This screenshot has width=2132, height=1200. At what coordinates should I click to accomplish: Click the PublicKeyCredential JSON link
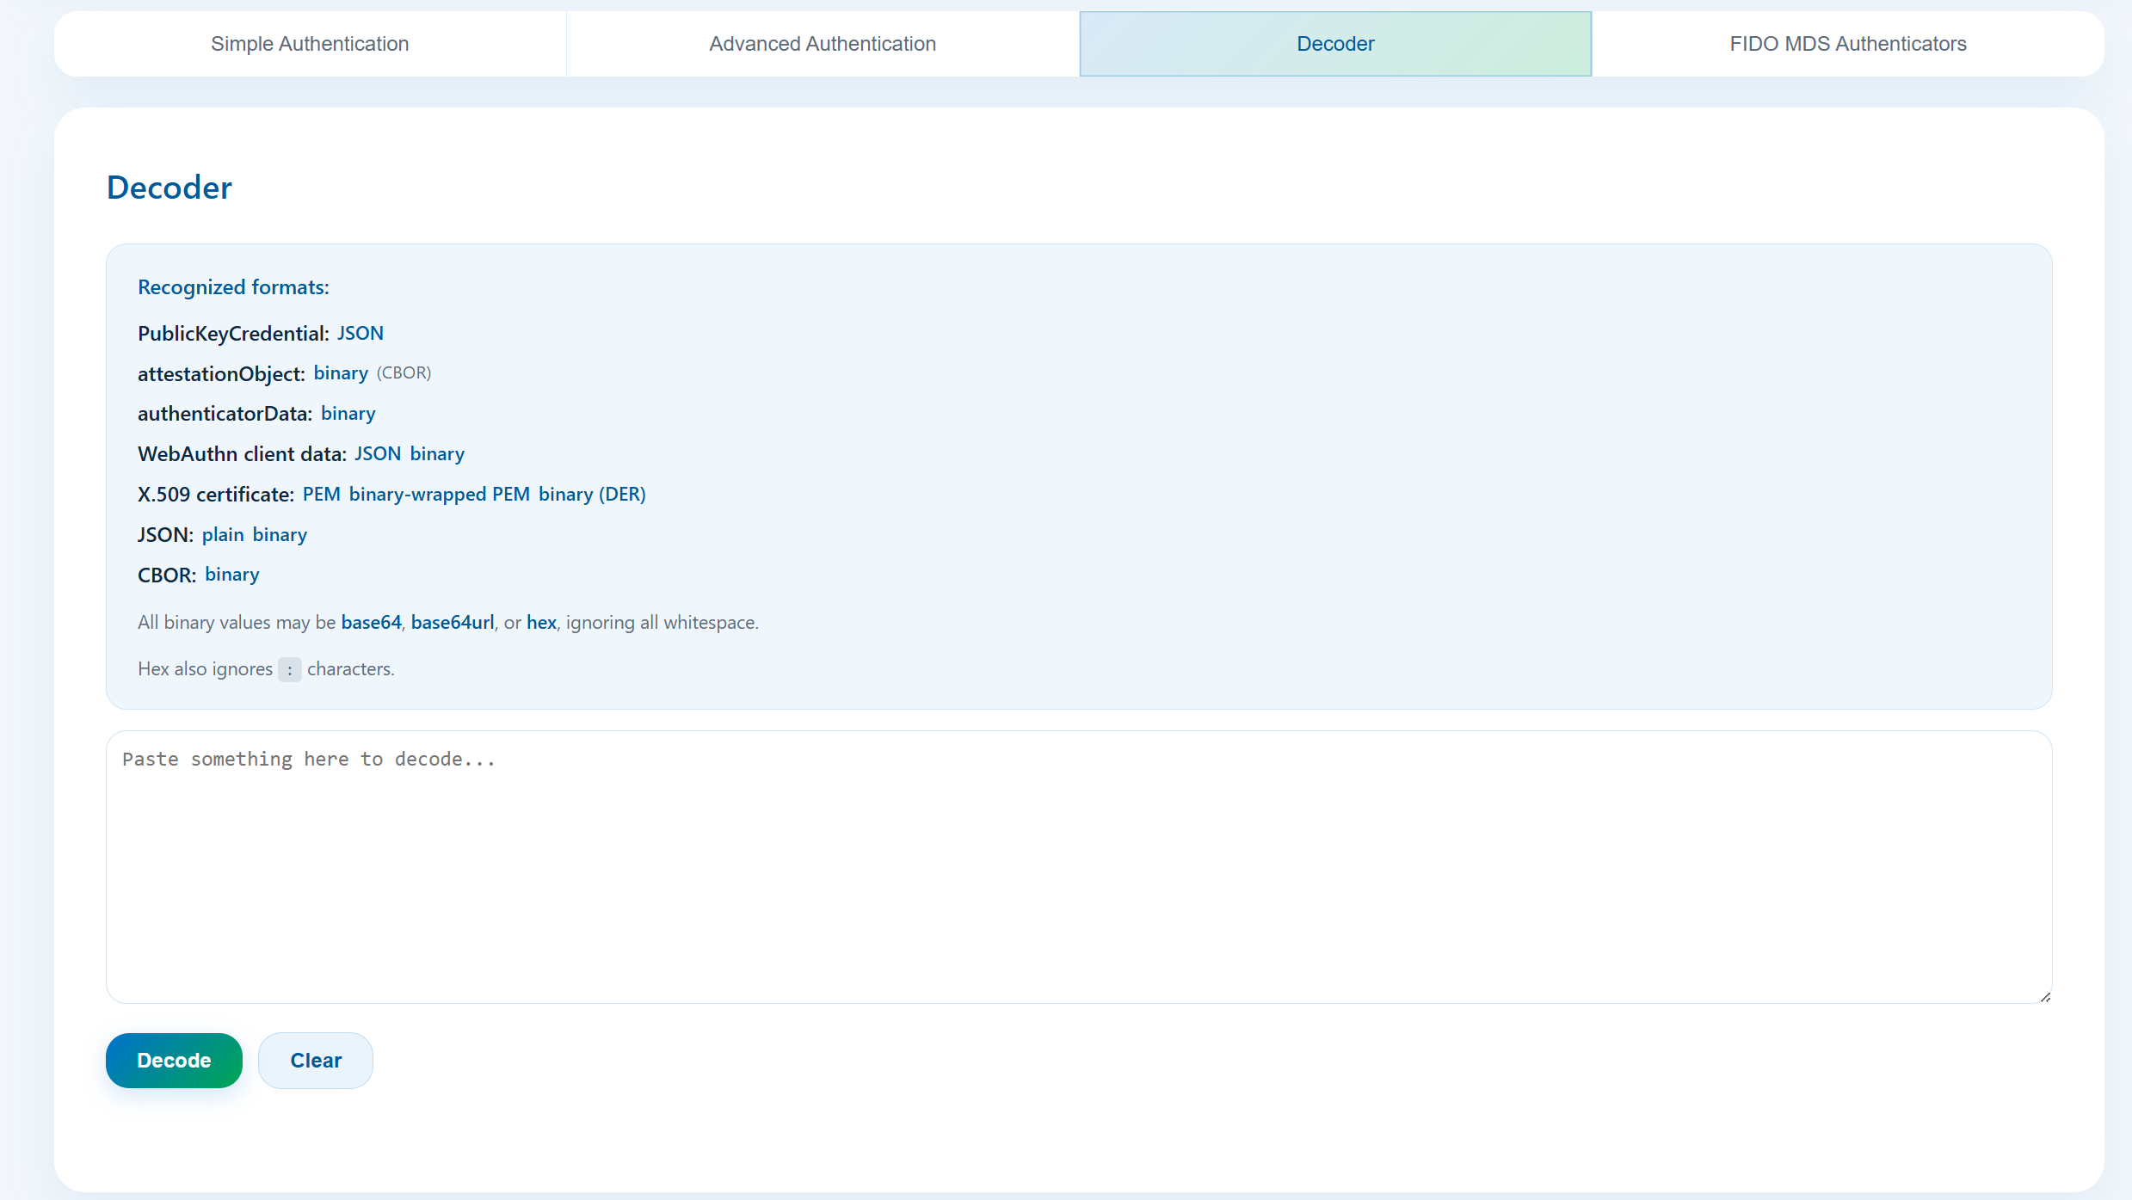(360, 334)
